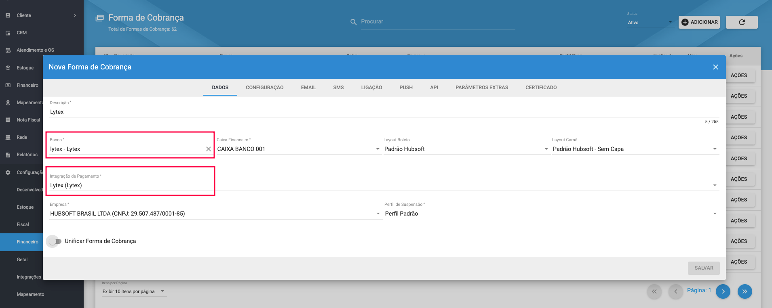The width and height of the screenshot is (772, 308).
Task: Click the Financeiro money icon in sidebar
Action: click(x=8, y=85)
